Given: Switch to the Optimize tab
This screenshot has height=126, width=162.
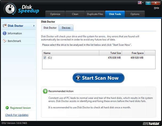Looking at the screenshot, I should point(55,14).
